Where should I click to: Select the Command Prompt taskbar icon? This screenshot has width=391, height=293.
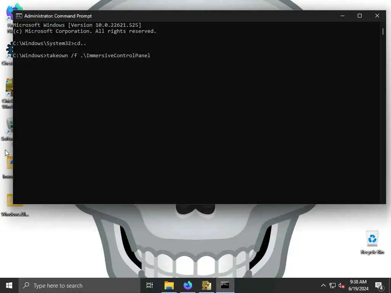(225, 285)
